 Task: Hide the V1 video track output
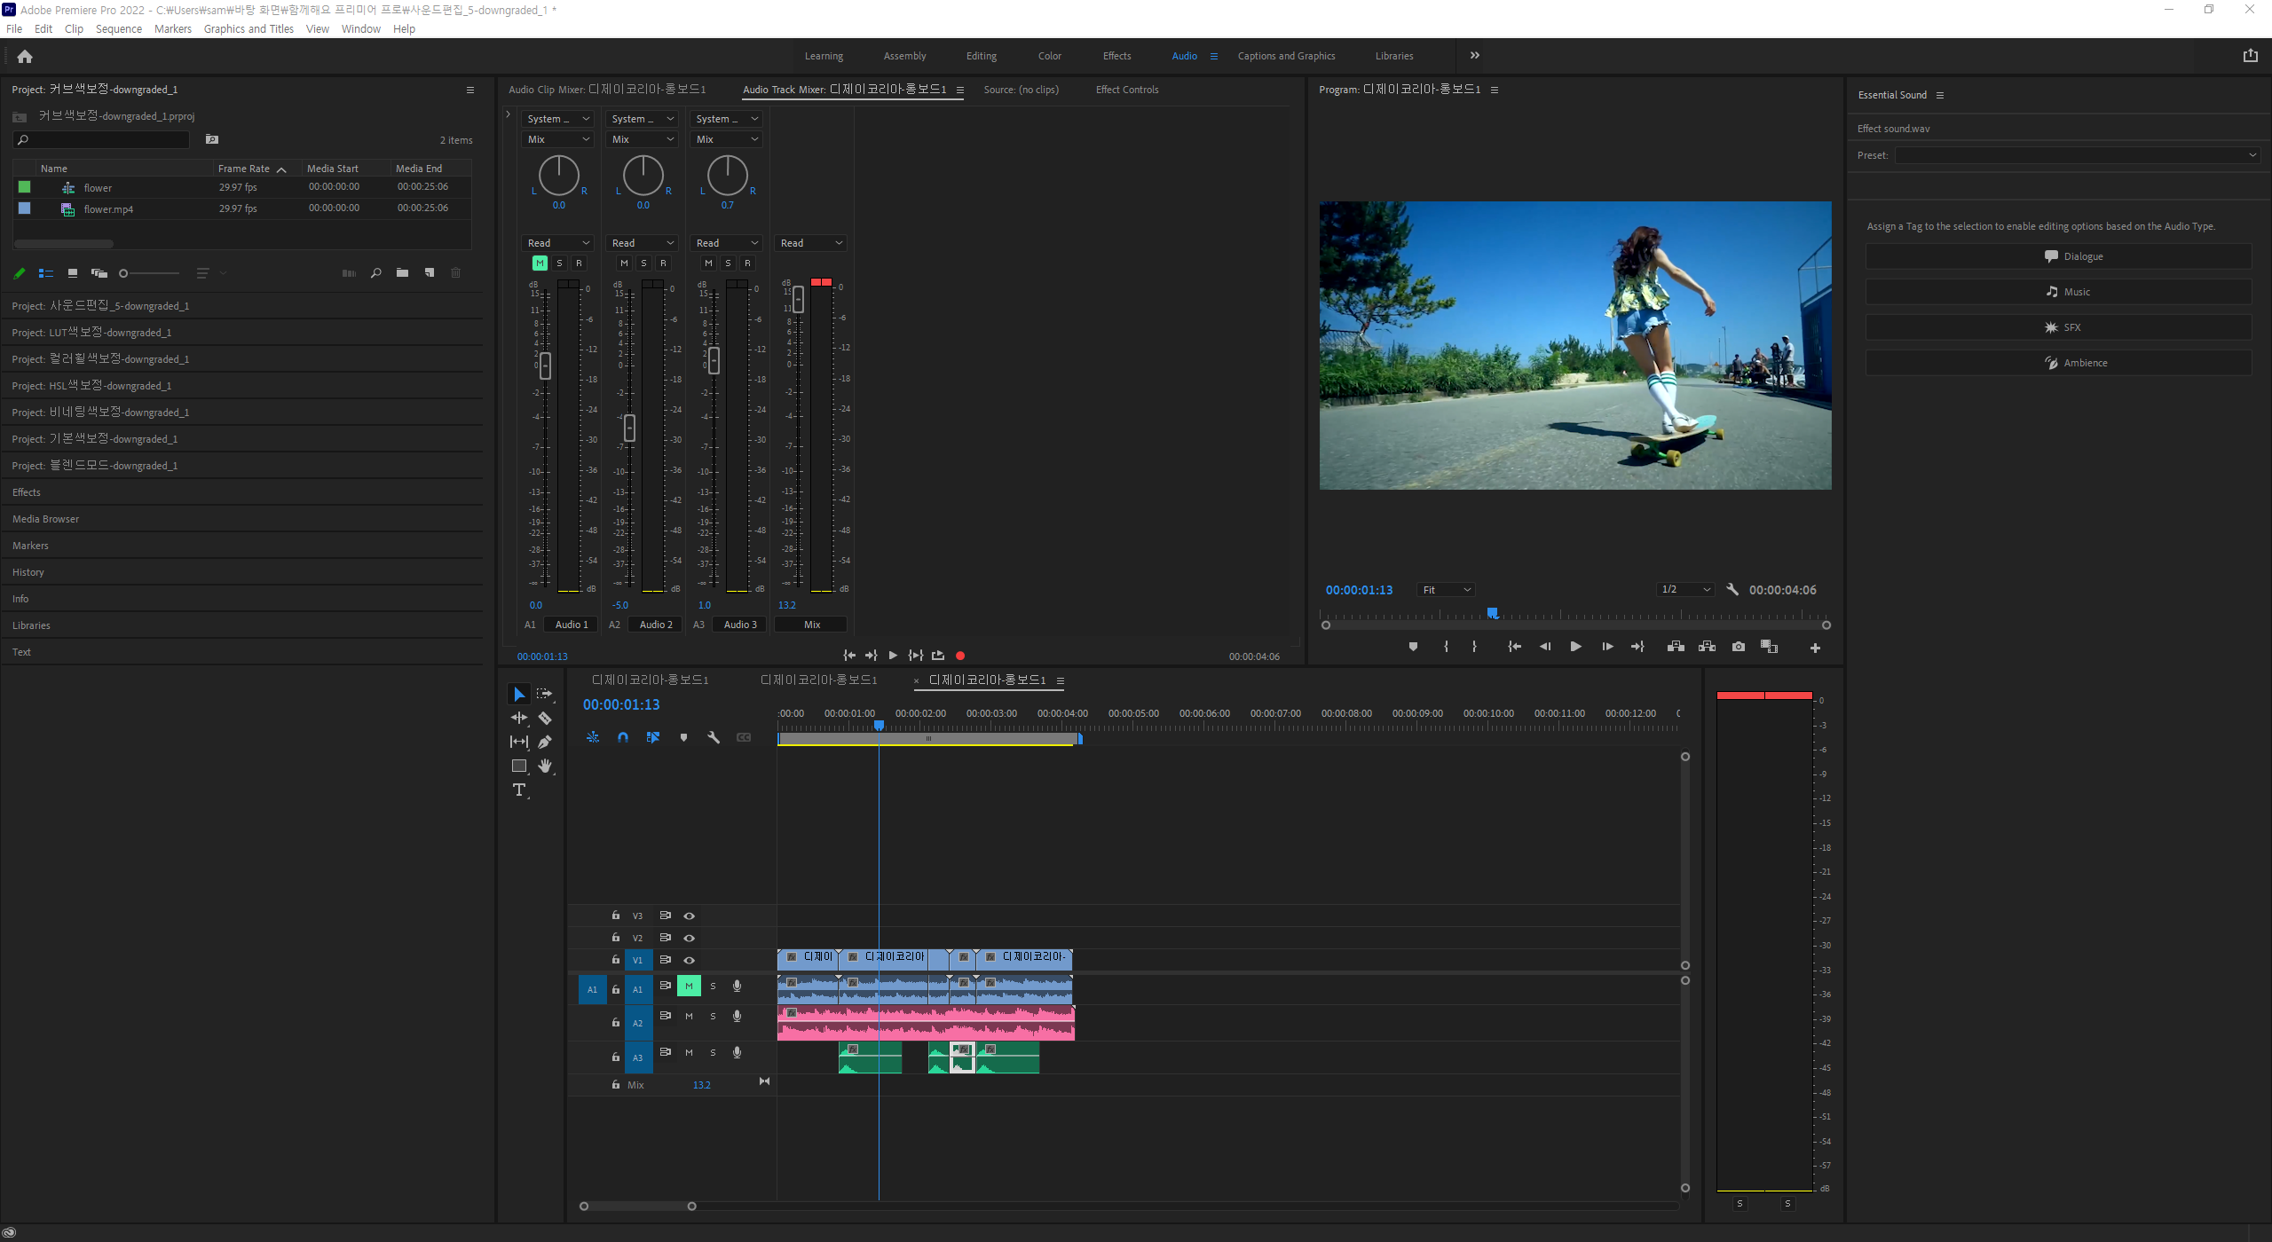(x=689, y=960)
